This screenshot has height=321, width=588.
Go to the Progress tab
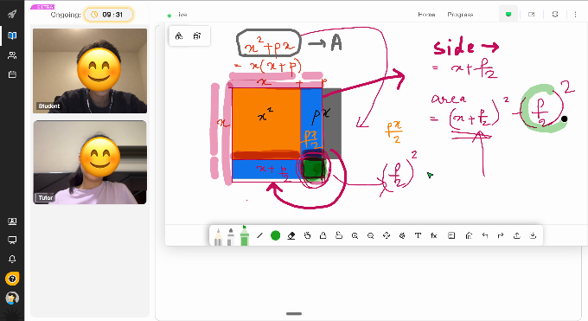pyautogui.click(x=460, y=15)
